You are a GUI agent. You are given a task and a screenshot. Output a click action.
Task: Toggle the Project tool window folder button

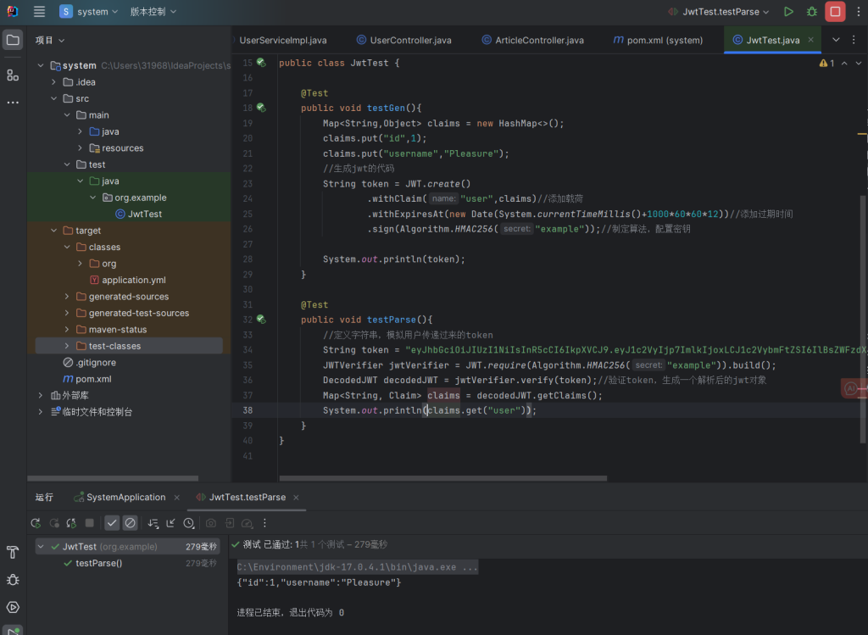[x=13, y=40]
